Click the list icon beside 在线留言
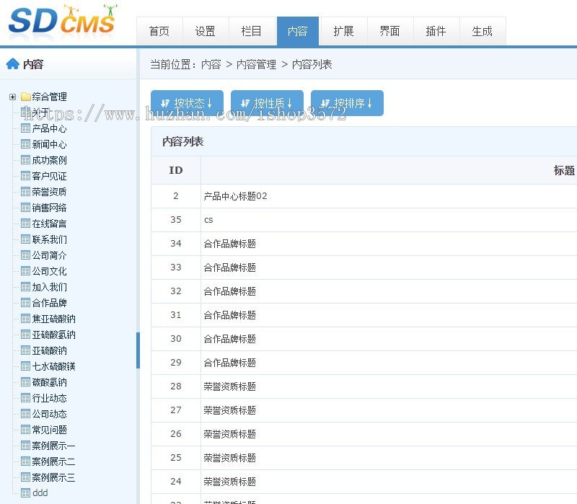The image size is (577, 504). 24,223
